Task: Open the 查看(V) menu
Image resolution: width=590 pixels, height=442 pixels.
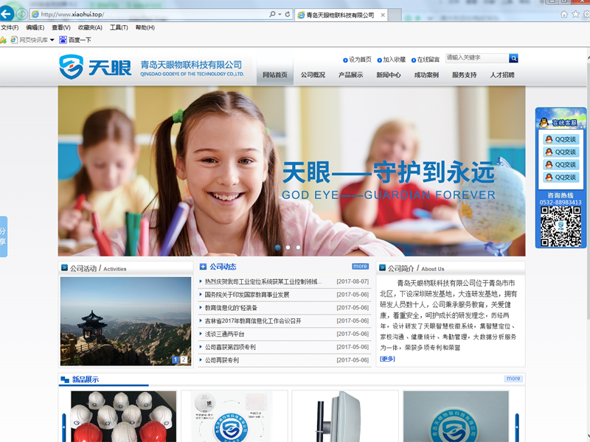Action: click(x=61, y=27)
